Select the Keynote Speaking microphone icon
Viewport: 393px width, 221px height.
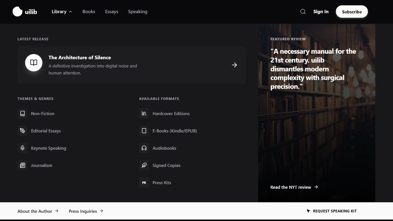[x=22, y=148]
